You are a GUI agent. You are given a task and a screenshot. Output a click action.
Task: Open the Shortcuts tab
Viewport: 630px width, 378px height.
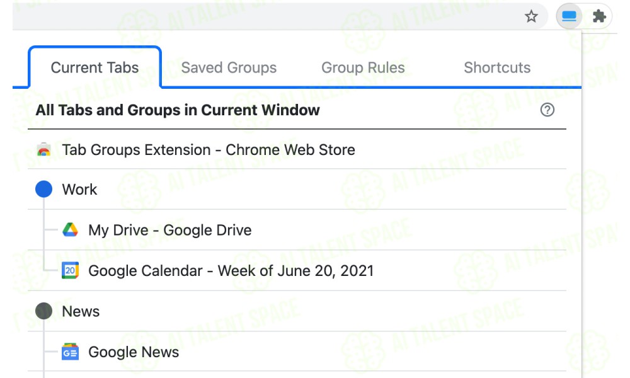pyautogui.click(x=497, y=67)
